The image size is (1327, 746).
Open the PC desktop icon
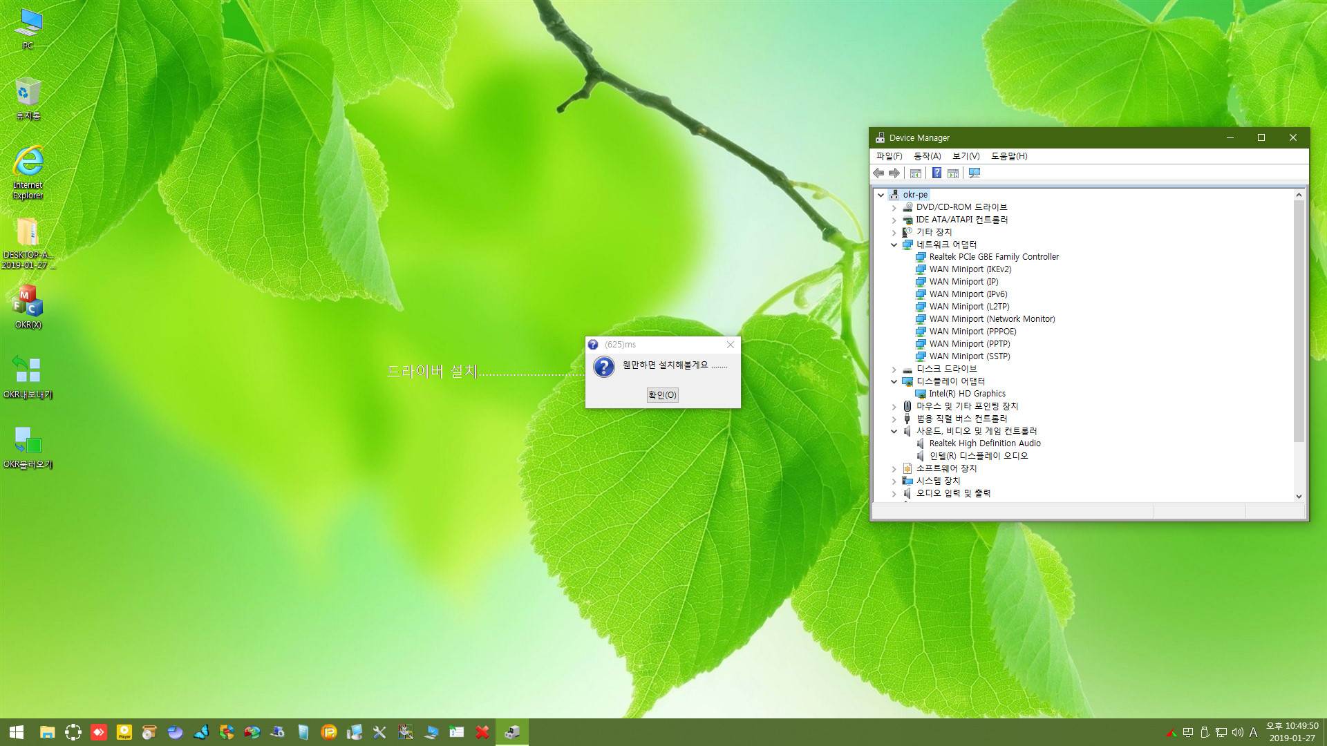pyautogui.click(x=28, y=29)
